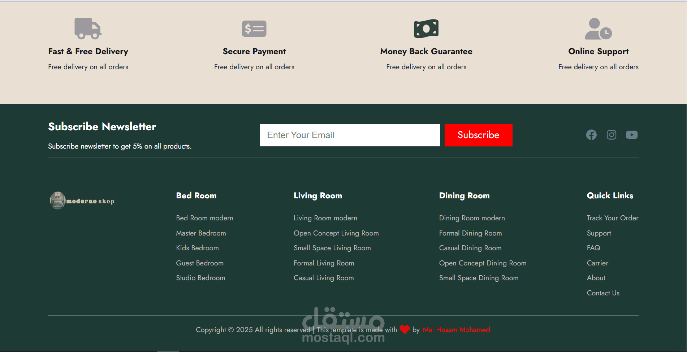
Task: Open the Facebook social icon
Action: coord(591,135)
